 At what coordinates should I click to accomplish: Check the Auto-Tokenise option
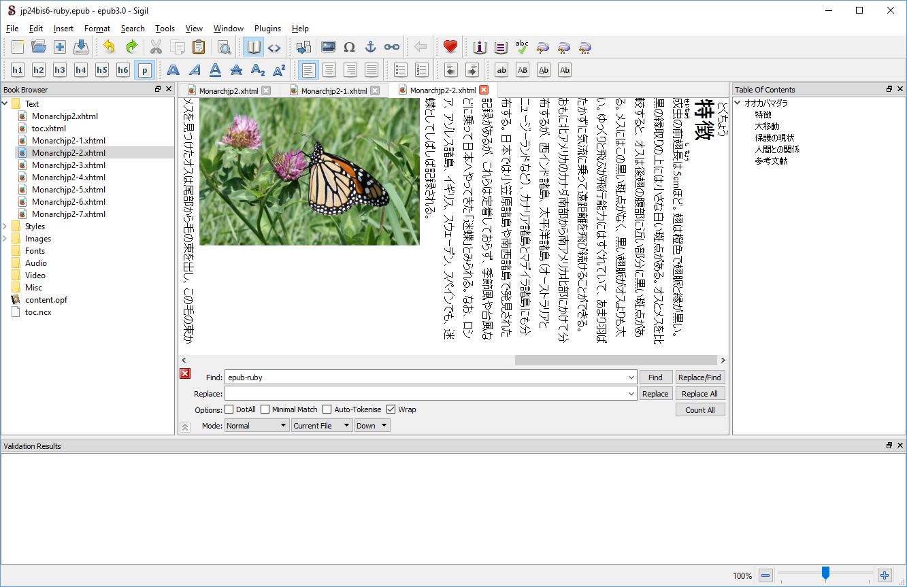click(x=327, y=409)
